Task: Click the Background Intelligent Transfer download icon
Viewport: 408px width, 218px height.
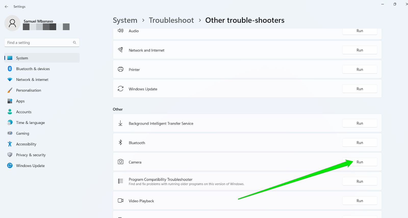Action: tap(121, 123)
